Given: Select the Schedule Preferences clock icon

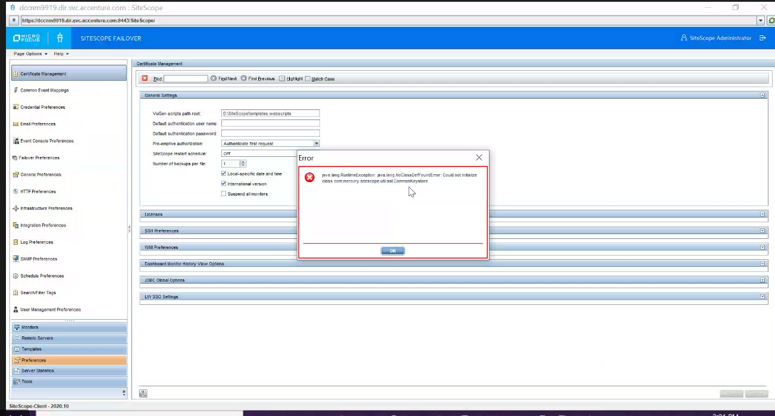Looking at the screenshot, I should point(15,276).
